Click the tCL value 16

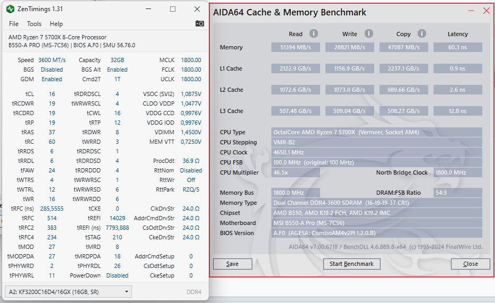coord(52,94)
